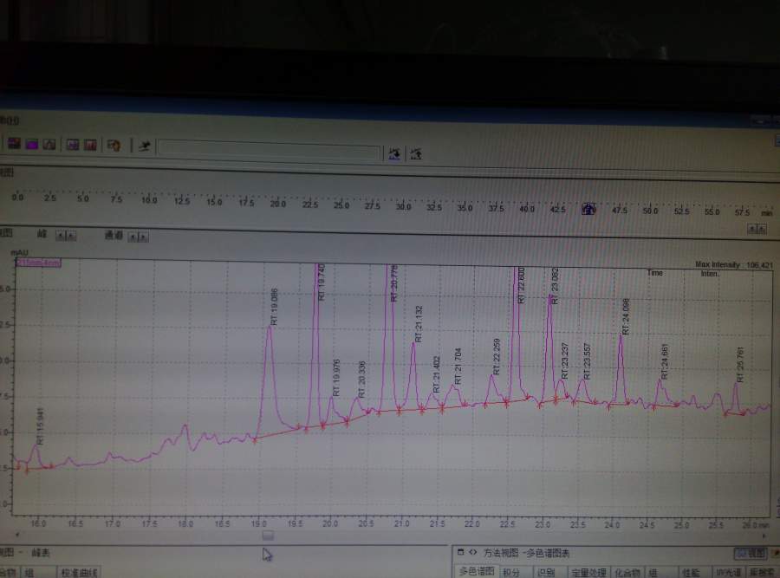Click peak label RT:24.098
Viewport: 780px width, 578px height.
pyautogui.click(x=626, y=317)
